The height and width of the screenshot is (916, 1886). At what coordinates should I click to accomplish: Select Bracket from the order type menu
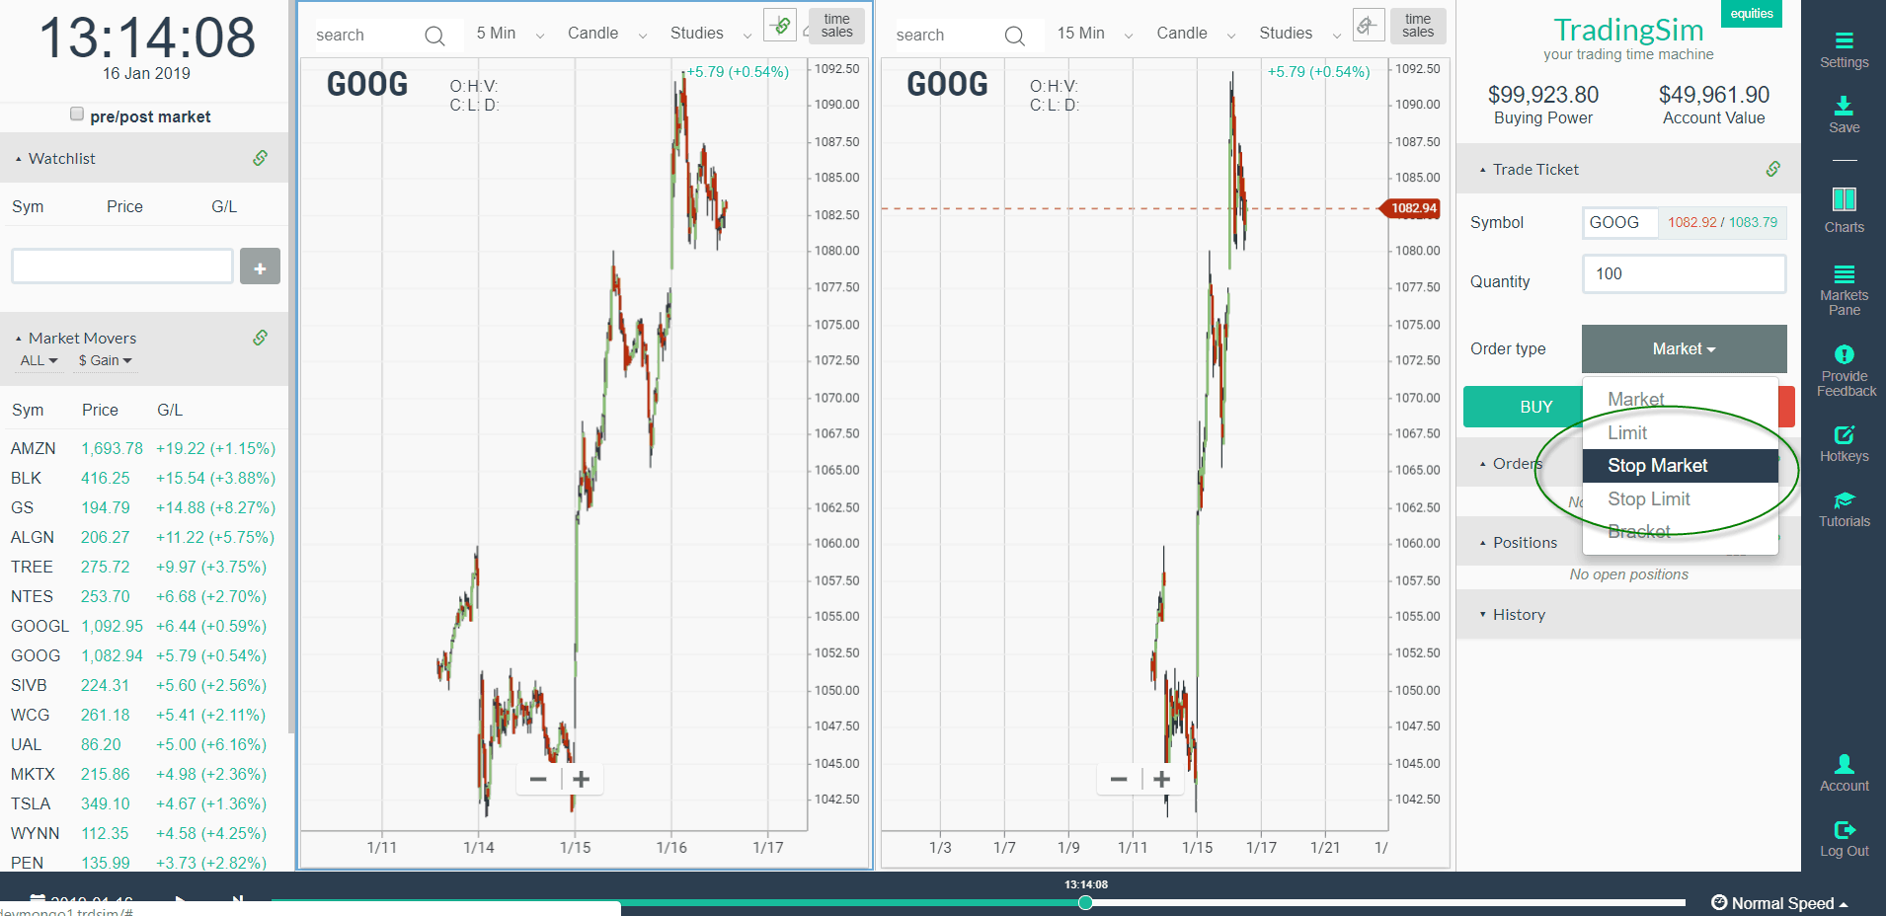1639,531
